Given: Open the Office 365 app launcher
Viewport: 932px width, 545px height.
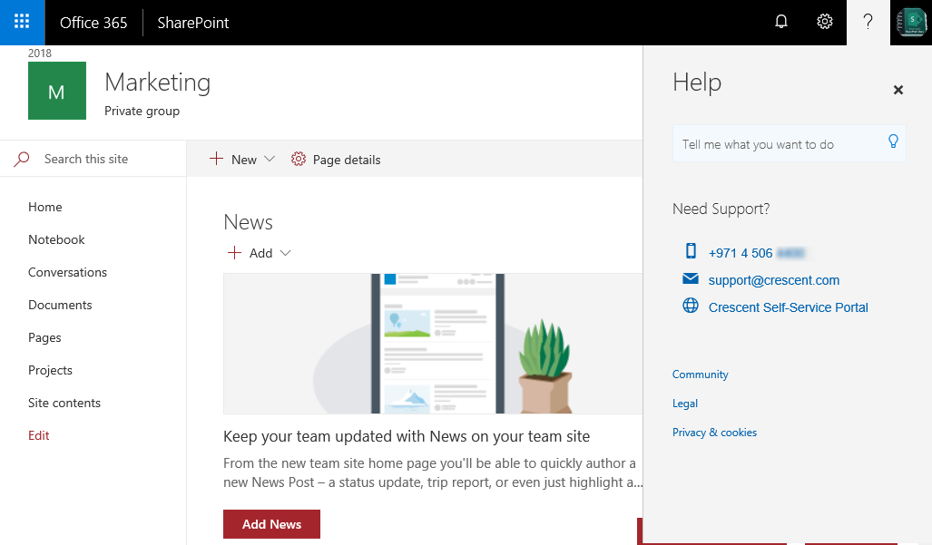Looking at the screenshot, I should coord(23,23).
